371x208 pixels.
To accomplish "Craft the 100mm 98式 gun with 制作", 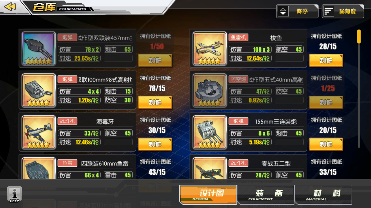I will point(155,102).
